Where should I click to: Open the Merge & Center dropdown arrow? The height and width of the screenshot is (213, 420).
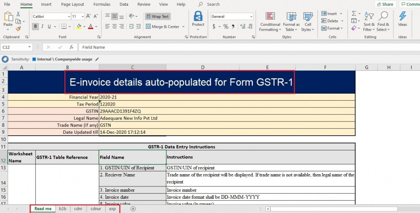pyautogui.click(x=183, y=27)
